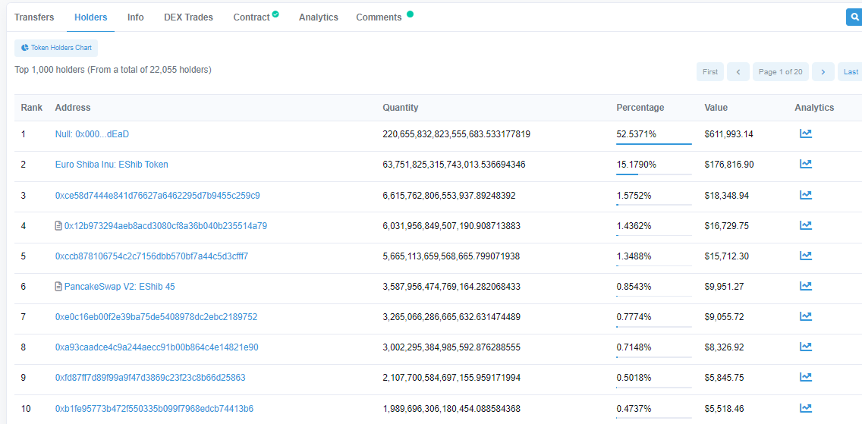The width and height of the screenshot is (862, 424).
Task: Open address 0xa93caadce4c9a244aecc91b00b864c4e14821e90
Action: point(156,347)
